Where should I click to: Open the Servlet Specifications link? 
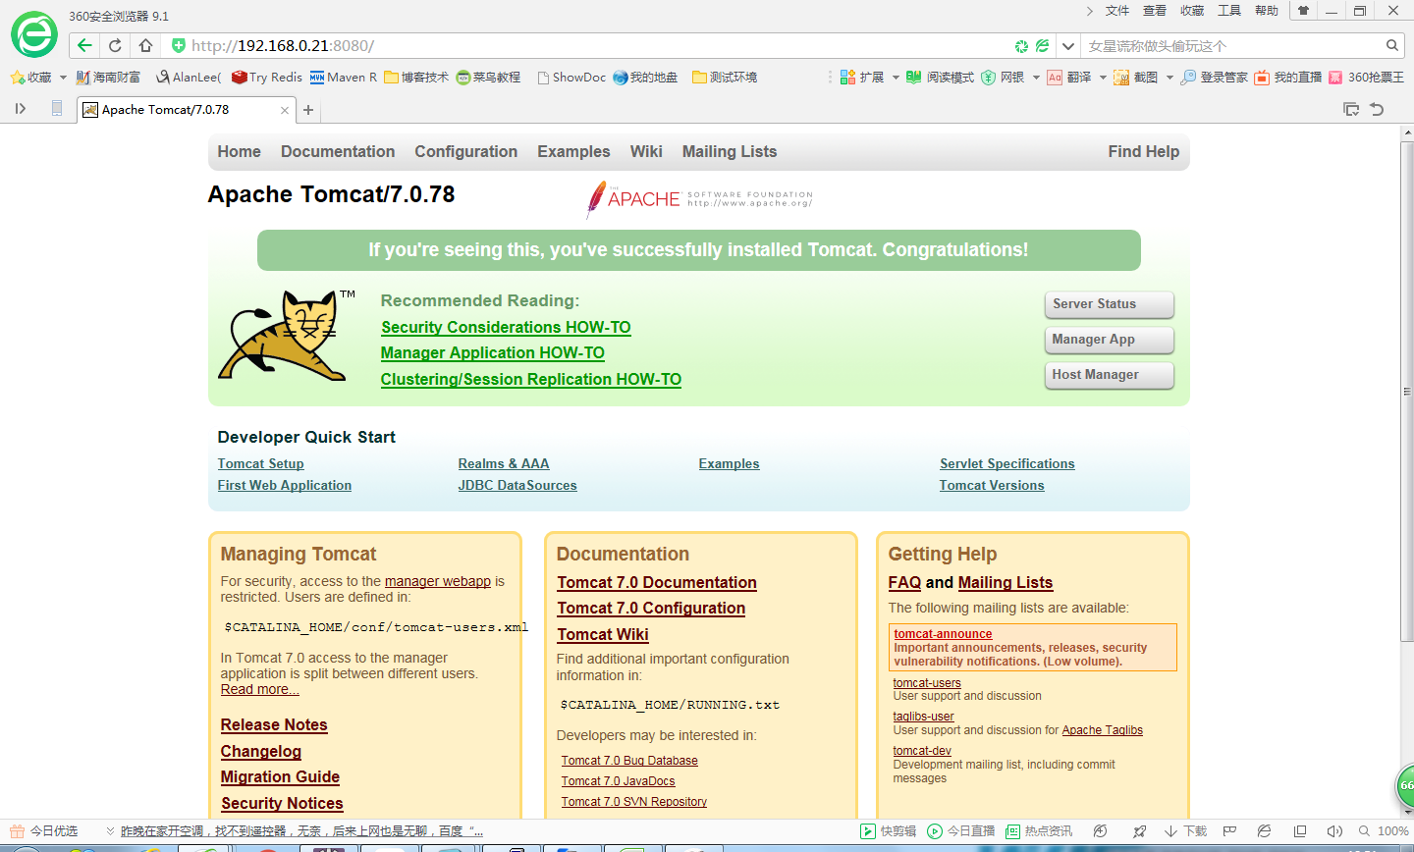(1007, 464)
